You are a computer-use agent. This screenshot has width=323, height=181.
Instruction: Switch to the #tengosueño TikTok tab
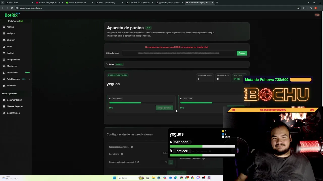click(169, 3)
